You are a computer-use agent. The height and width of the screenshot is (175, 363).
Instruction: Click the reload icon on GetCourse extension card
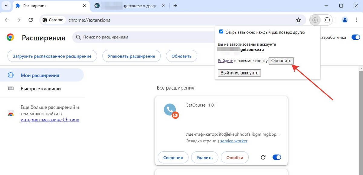[x=263, y=157]
